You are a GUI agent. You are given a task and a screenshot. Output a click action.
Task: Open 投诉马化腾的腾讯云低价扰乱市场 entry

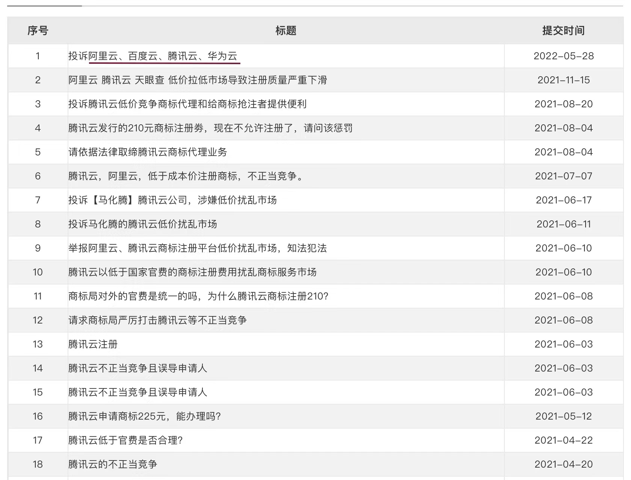143,224
